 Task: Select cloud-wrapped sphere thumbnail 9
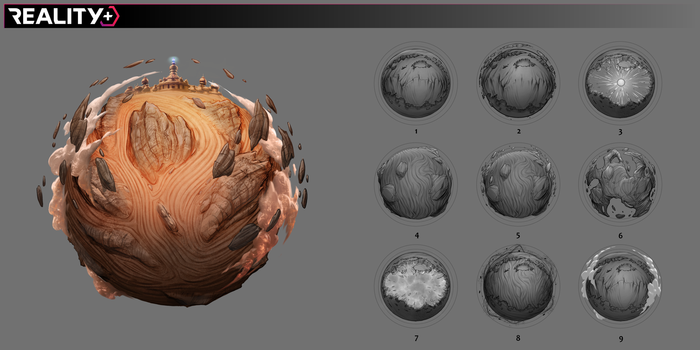[620, 286]
